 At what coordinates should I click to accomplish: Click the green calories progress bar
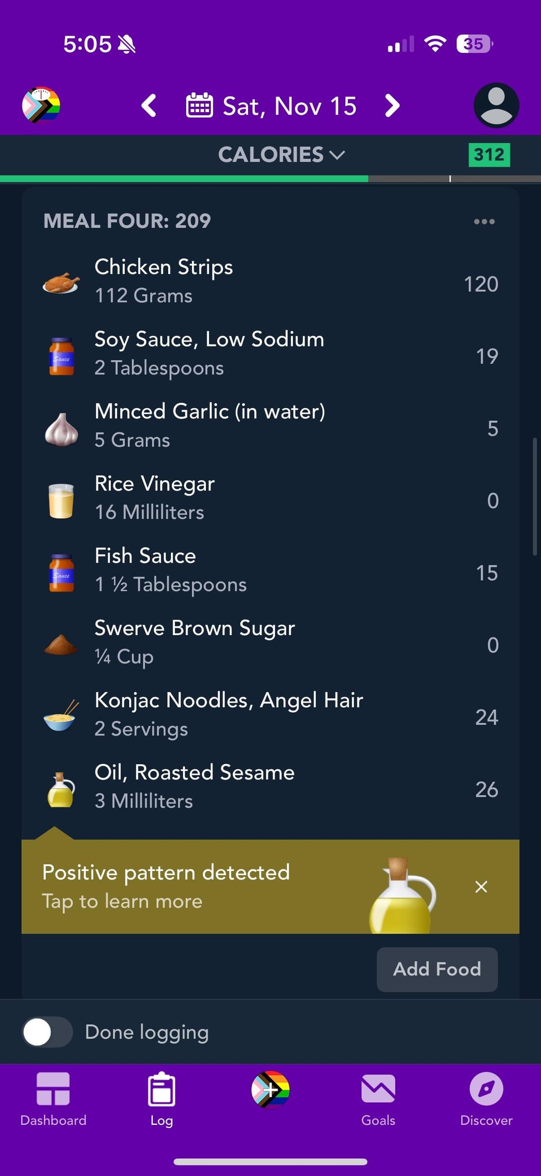[184, 179]
